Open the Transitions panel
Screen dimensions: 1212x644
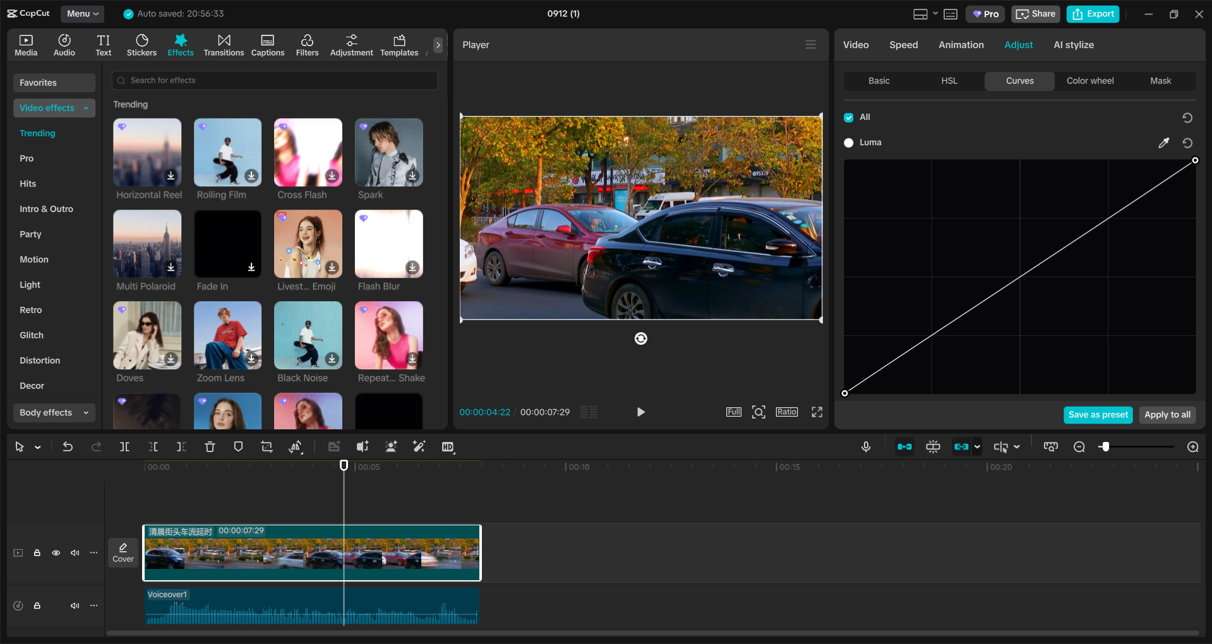pyautogui.click(x=224, y=44)
